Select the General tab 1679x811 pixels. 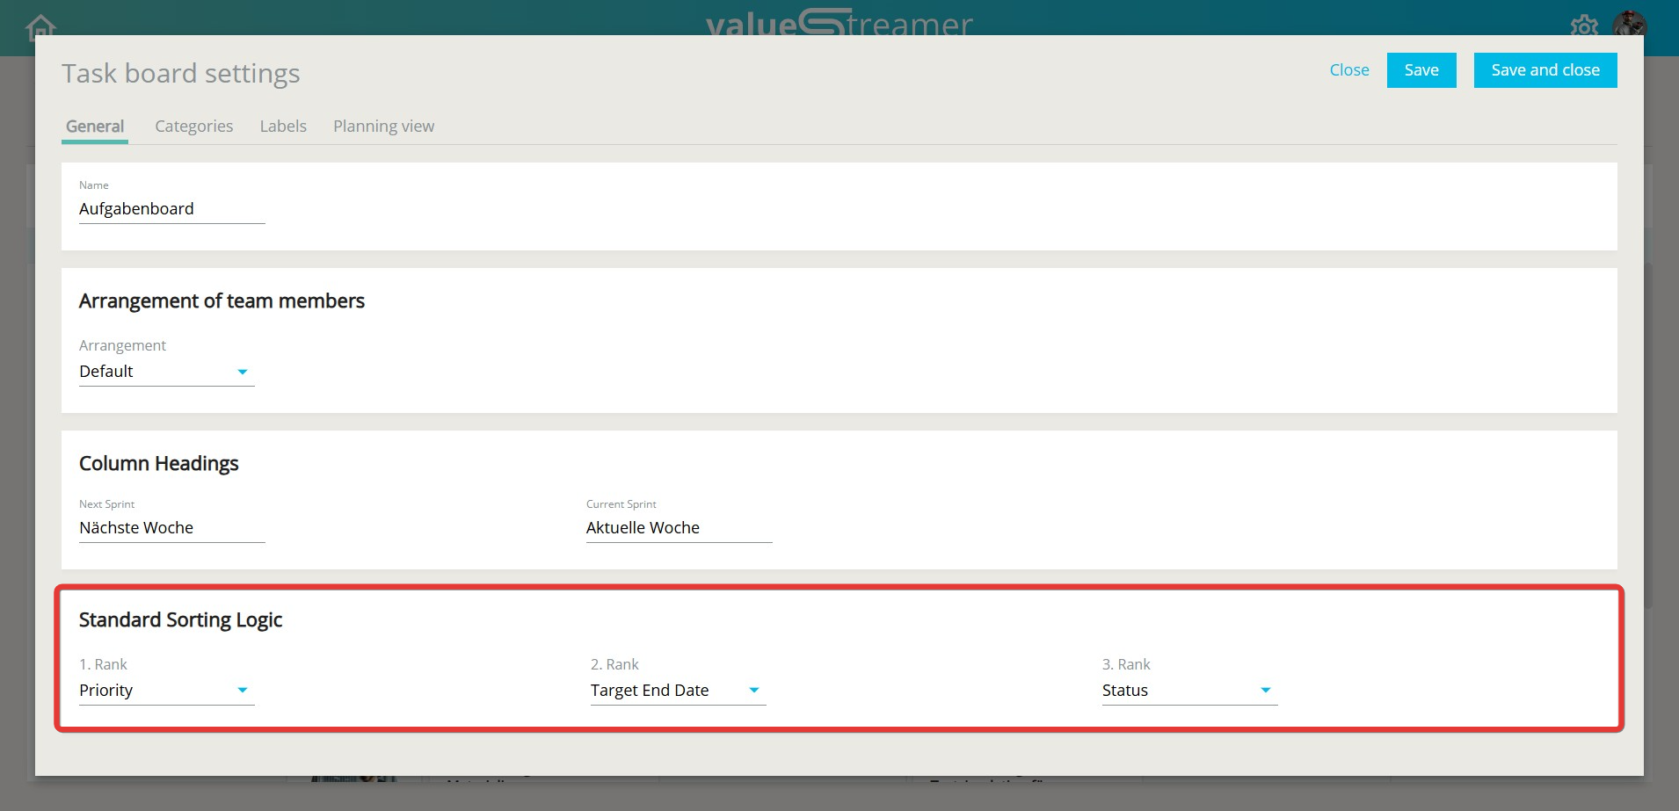pyautogui.click(x=95, y=127)
